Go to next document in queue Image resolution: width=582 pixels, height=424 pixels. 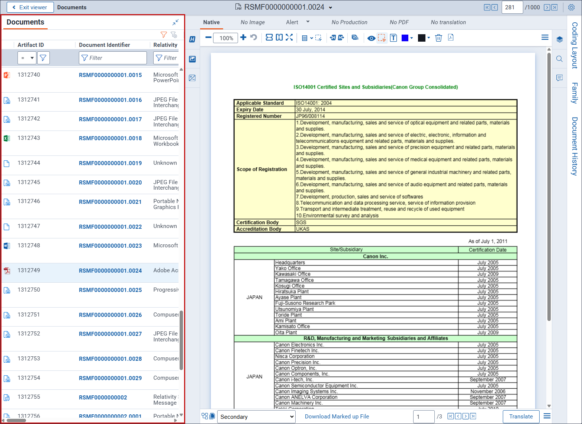click(547, 7)
